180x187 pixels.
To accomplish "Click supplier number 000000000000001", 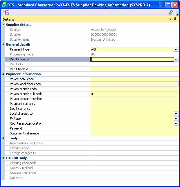I will point(104,35).
